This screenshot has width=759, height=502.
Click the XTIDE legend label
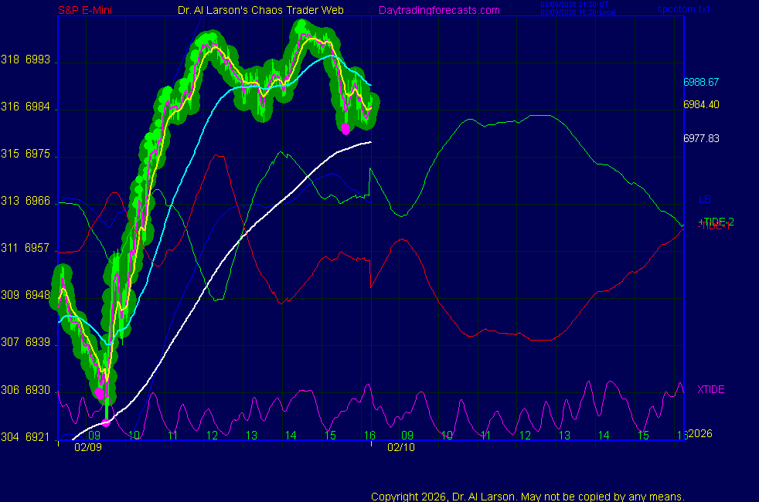[x=710, y=389]
